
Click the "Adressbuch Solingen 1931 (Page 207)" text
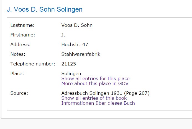[x=105, y=93]
